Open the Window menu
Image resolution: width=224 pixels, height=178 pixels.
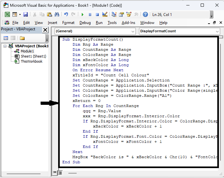[x=147, y=23]
